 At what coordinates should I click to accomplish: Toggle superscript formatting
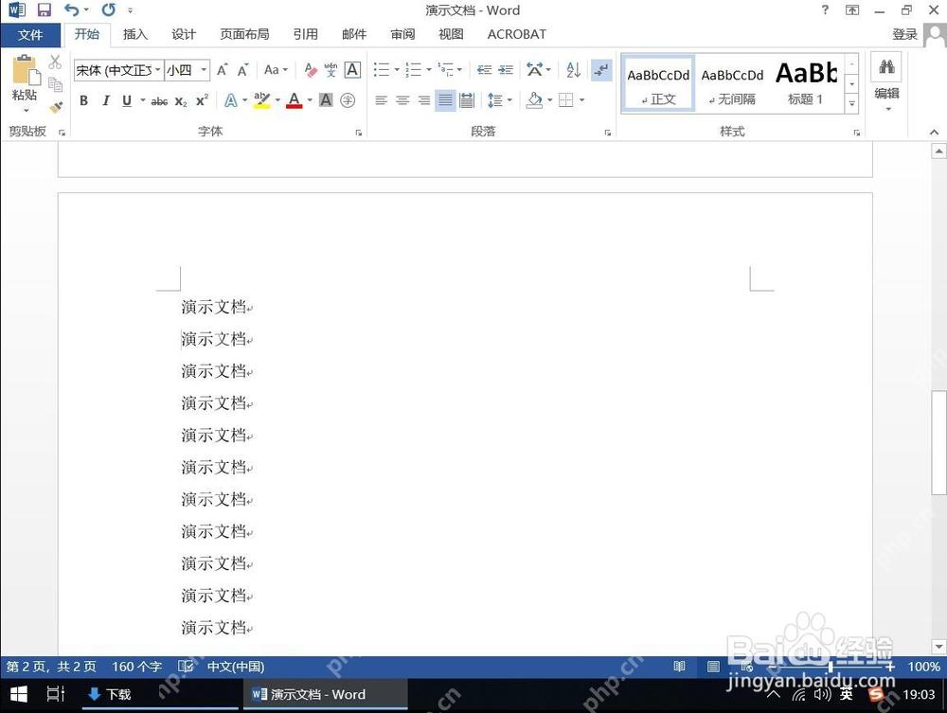point(202,99)
